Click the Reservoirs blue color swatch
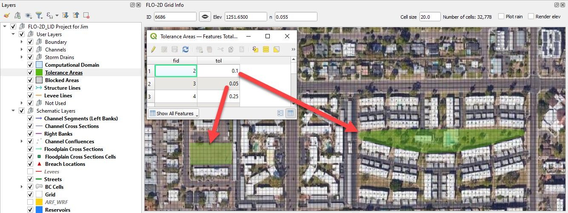The width and height of the screenshot is (568, 213). (x=39, y=210)
